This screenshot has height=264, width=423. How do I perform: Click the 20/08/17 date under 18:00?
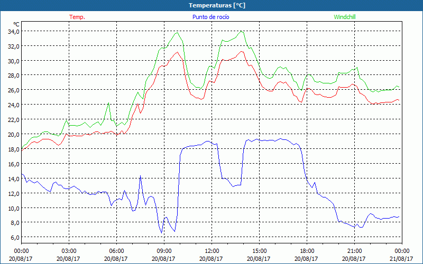pyautogui.click(x=306, y=259)
